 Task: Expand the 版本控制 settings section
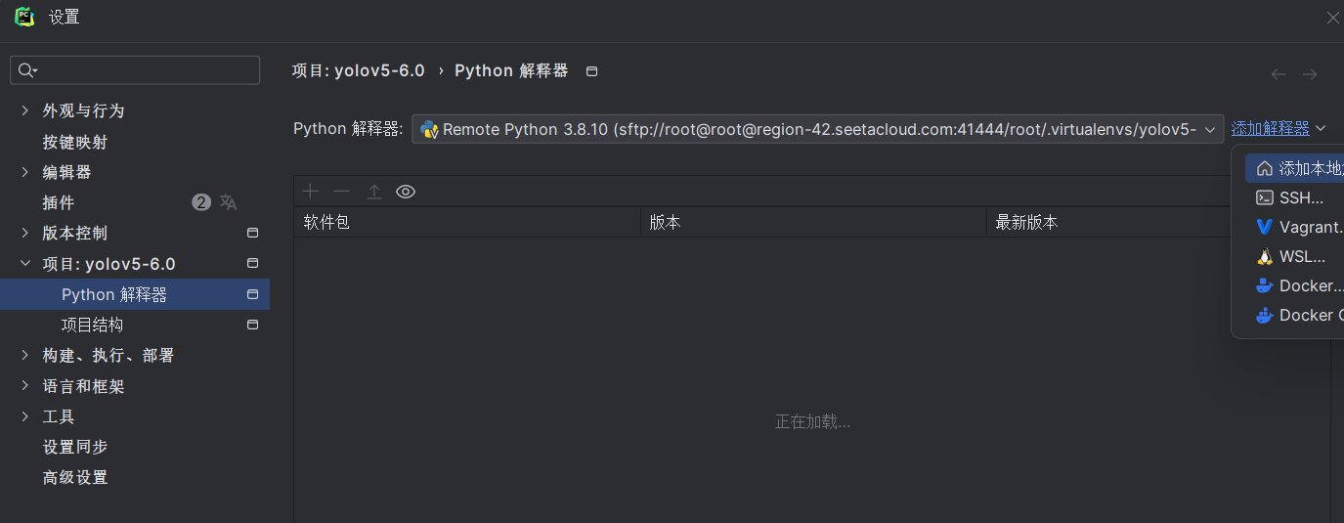click(x=24, y=233)
